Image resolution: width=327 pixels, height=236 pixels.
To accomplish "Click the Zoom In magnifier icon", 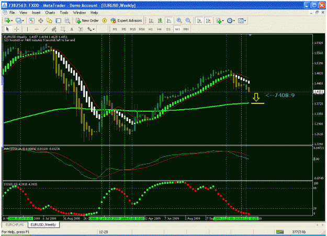I will tap(179, 20).
